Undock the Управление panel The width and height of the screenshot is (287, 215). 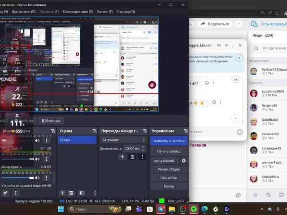(186, 131)
